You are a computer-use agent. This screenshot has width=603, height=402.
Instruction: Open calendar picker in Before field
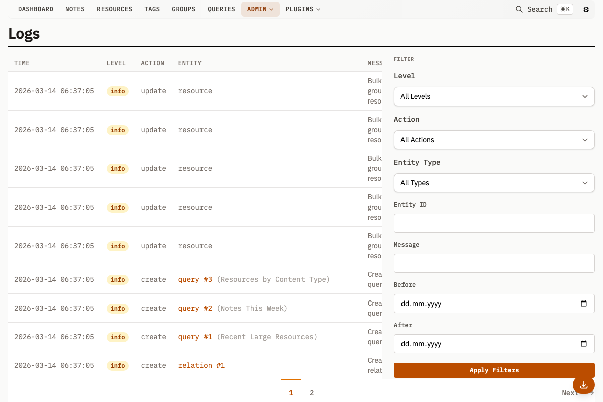(583, 304)
